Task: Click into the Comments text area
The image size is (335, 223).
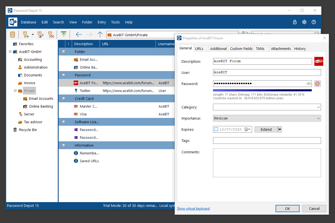Action: tap(267, 163)
